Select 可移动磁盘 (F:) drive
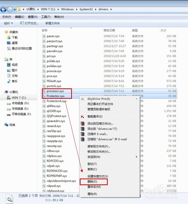Image resolution: width=188 pixels, height=204 pixels. [19, 114]
